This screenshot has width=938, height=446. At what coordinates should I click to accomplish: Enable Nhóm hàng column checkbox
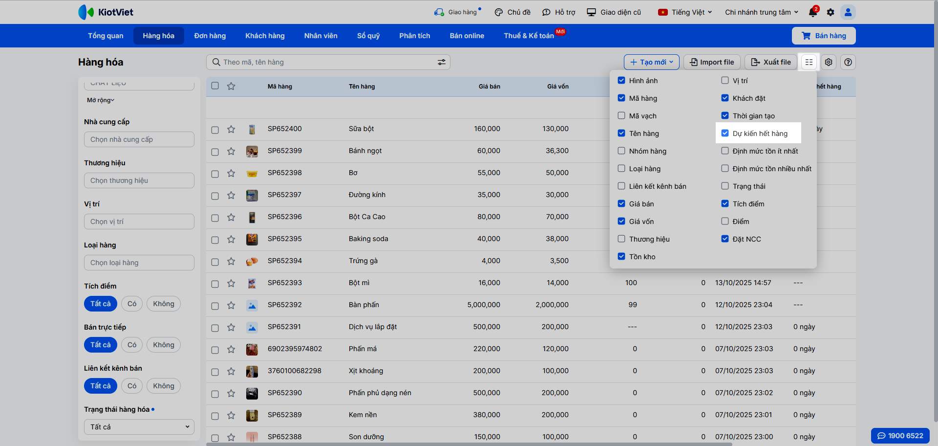point(621,151)
